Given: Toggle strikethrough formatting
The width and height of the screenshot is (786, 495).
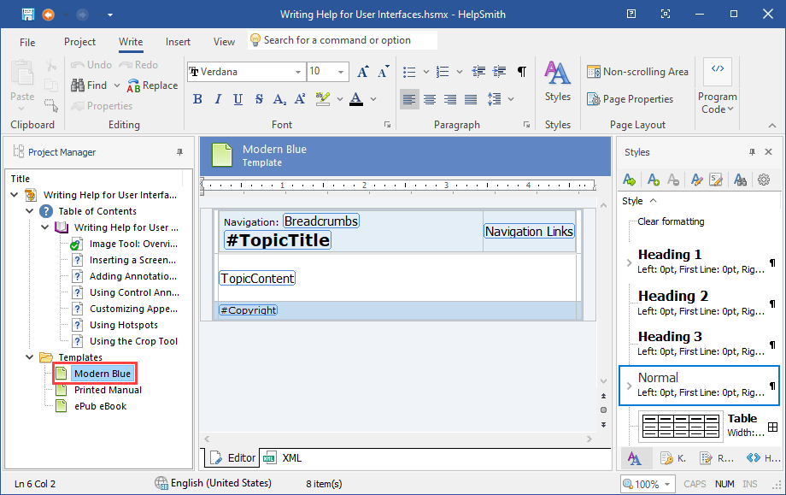Looking at the screenshot, I should (259, 99).
